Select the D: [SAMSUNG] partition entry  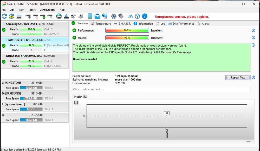tap(35, 96)
